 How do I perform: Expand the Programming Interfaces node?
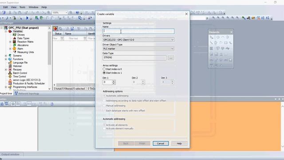6,87
